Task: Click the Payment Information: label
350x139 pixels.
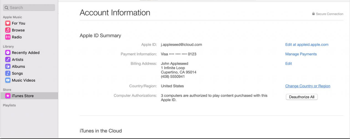Action: click(139, 54)
